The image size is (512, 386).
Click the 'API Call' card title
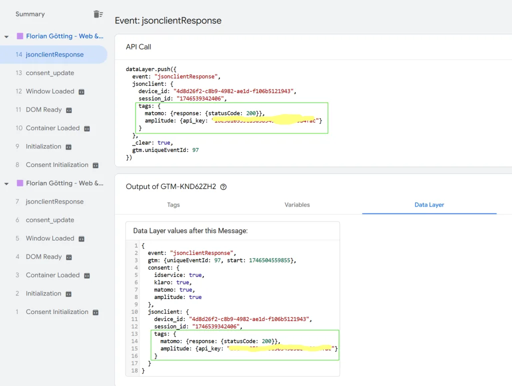coord(138,46)
